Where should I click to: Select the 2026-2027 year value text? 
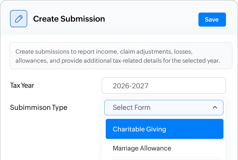click(x=131, y=86)
